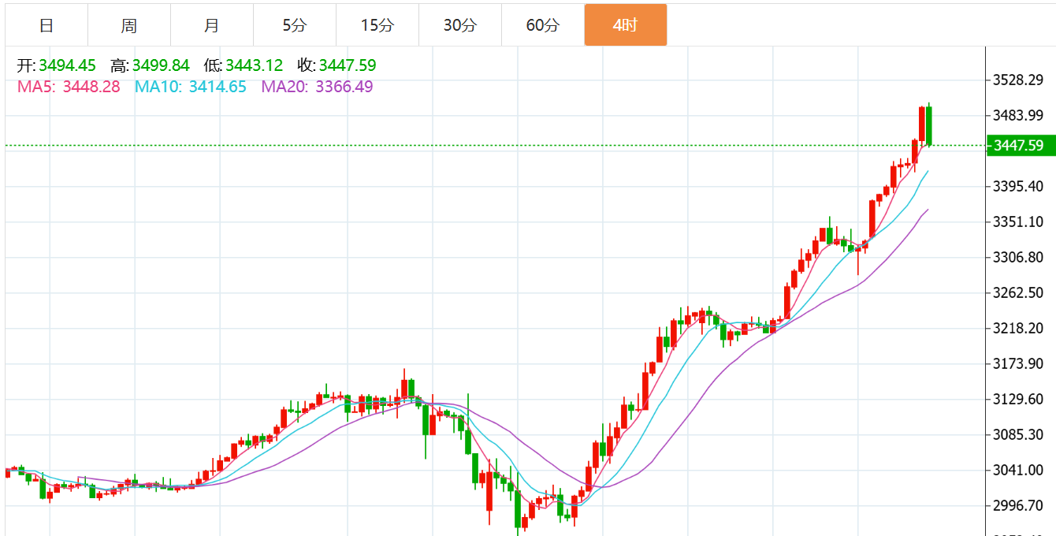Click the 3262.50 price axis label
This screenshot has width=1056, height=536.
[x=1019, y=292]
